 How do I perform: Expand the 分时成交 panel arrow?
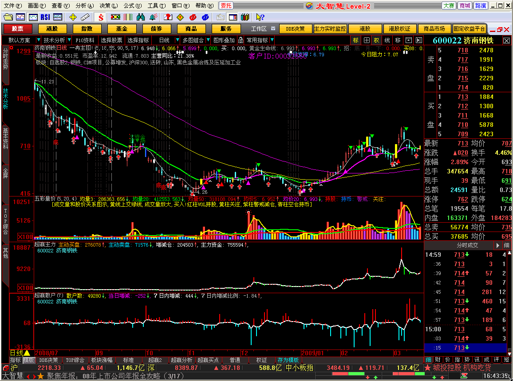click(x=497, y=245)
